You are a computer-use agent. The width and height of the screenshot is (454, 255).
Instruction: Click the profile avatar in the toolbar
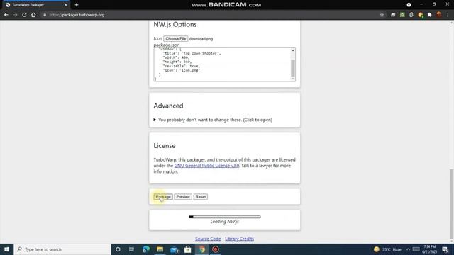pos(438,14)
